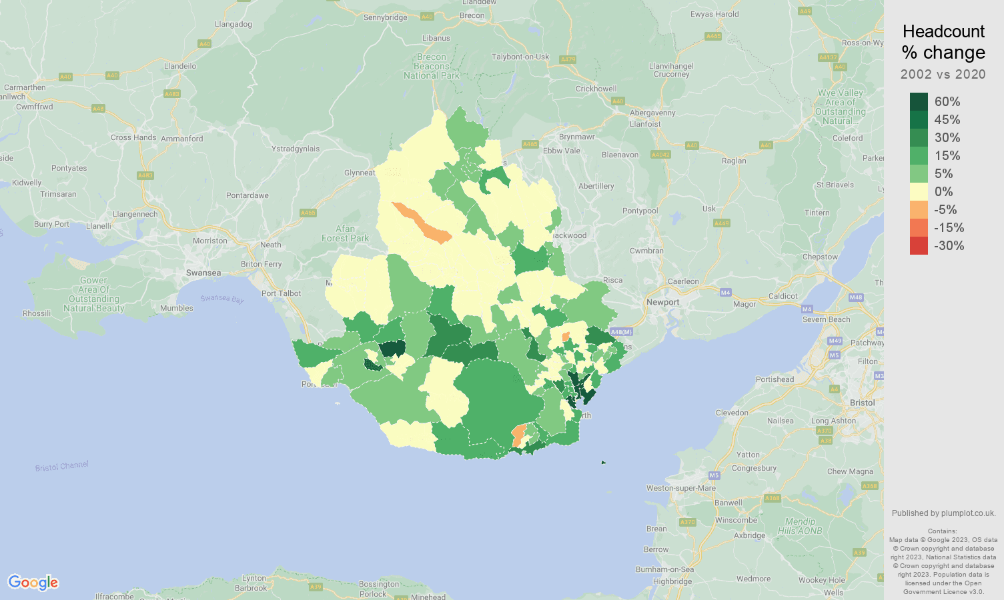Select the 2002 vs 2020 subtitle
This screenshot has width=1004, height=600.
[943, 74]
